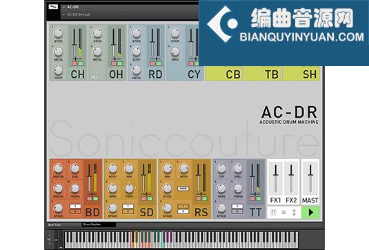Click the BD Space knob
This screenshot has height=250, width=369.
(58, 208)
